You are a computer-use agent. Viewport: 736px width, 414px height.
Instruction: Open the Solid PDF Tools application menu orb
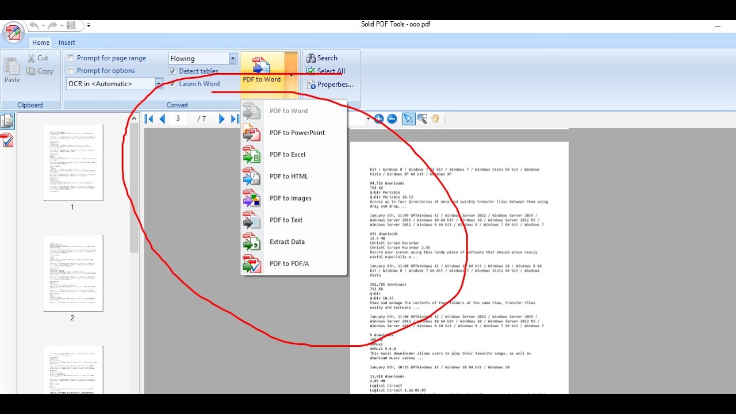pyautogui.click(x=13, y=32)
